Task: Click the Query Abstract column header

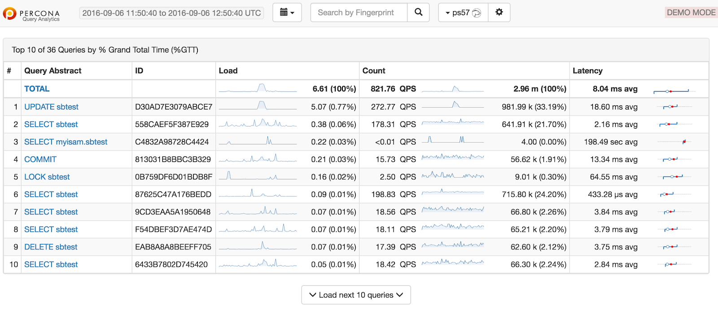Action: [53, 70]
